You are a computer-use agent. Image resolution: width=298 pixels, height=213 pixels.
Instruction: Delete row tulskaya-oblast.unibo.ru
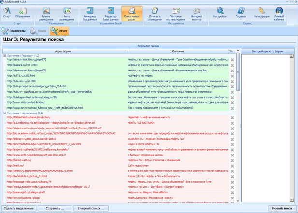[x=232, y=98]
